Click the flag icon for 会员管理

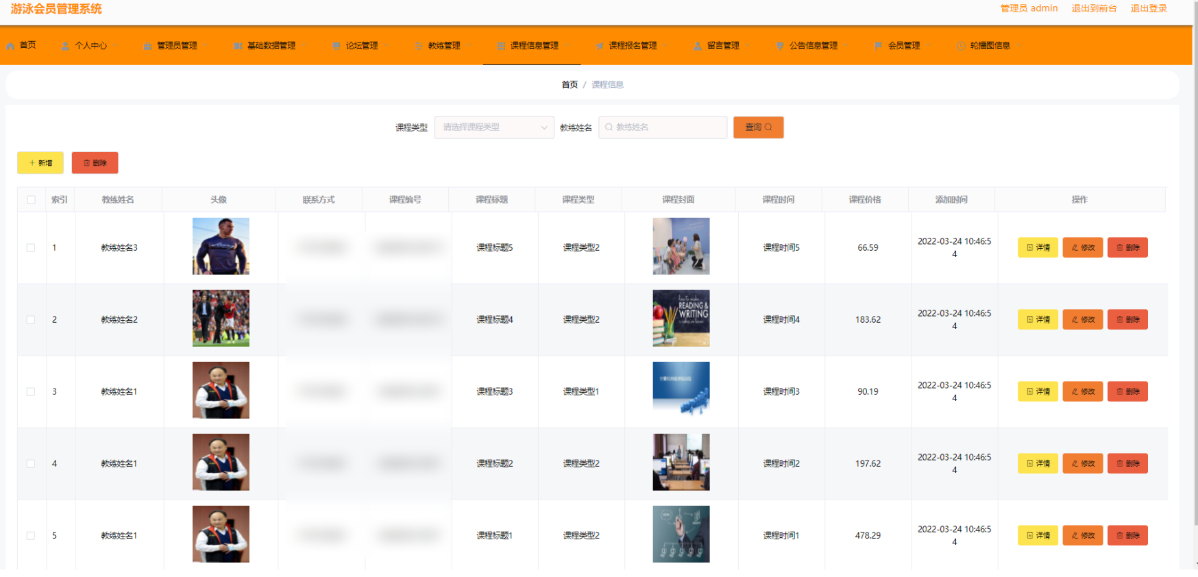coord(879,46)
